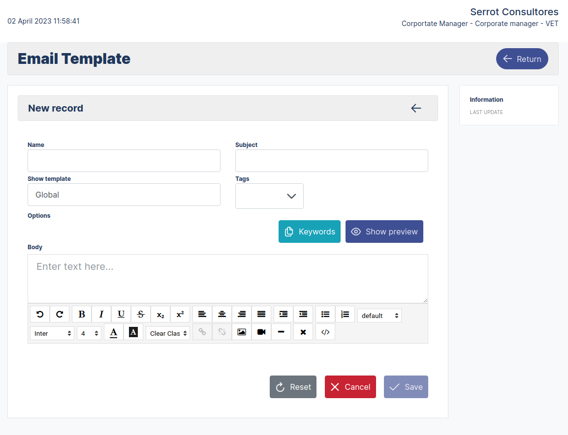The width and height of the screenshot is (568, 435).
Task: Collapse the New record panel
Action: click(416, 108)
